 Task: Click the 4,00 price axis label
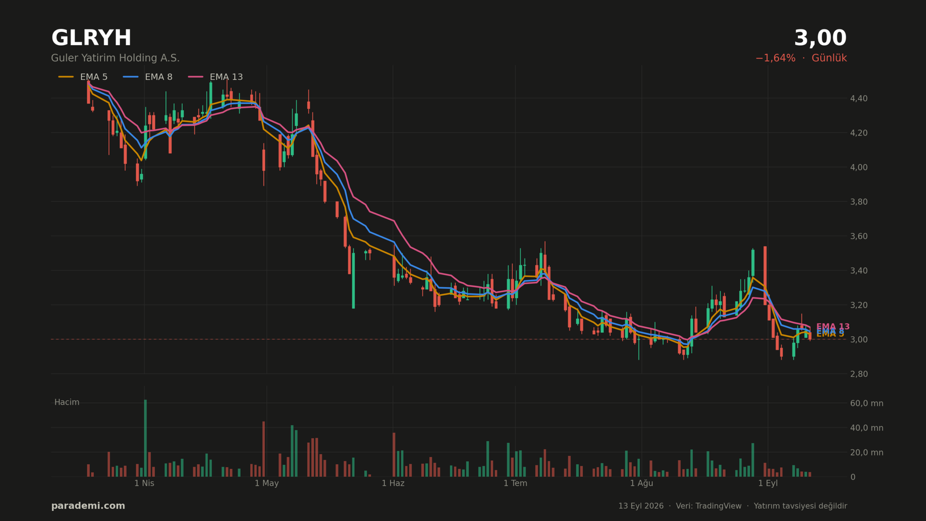859,167
